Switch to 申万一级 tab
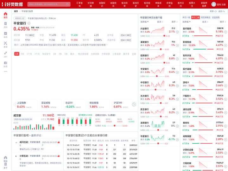Screen dimensions: 228x171 pyautogui.click(x=186, y=17)
